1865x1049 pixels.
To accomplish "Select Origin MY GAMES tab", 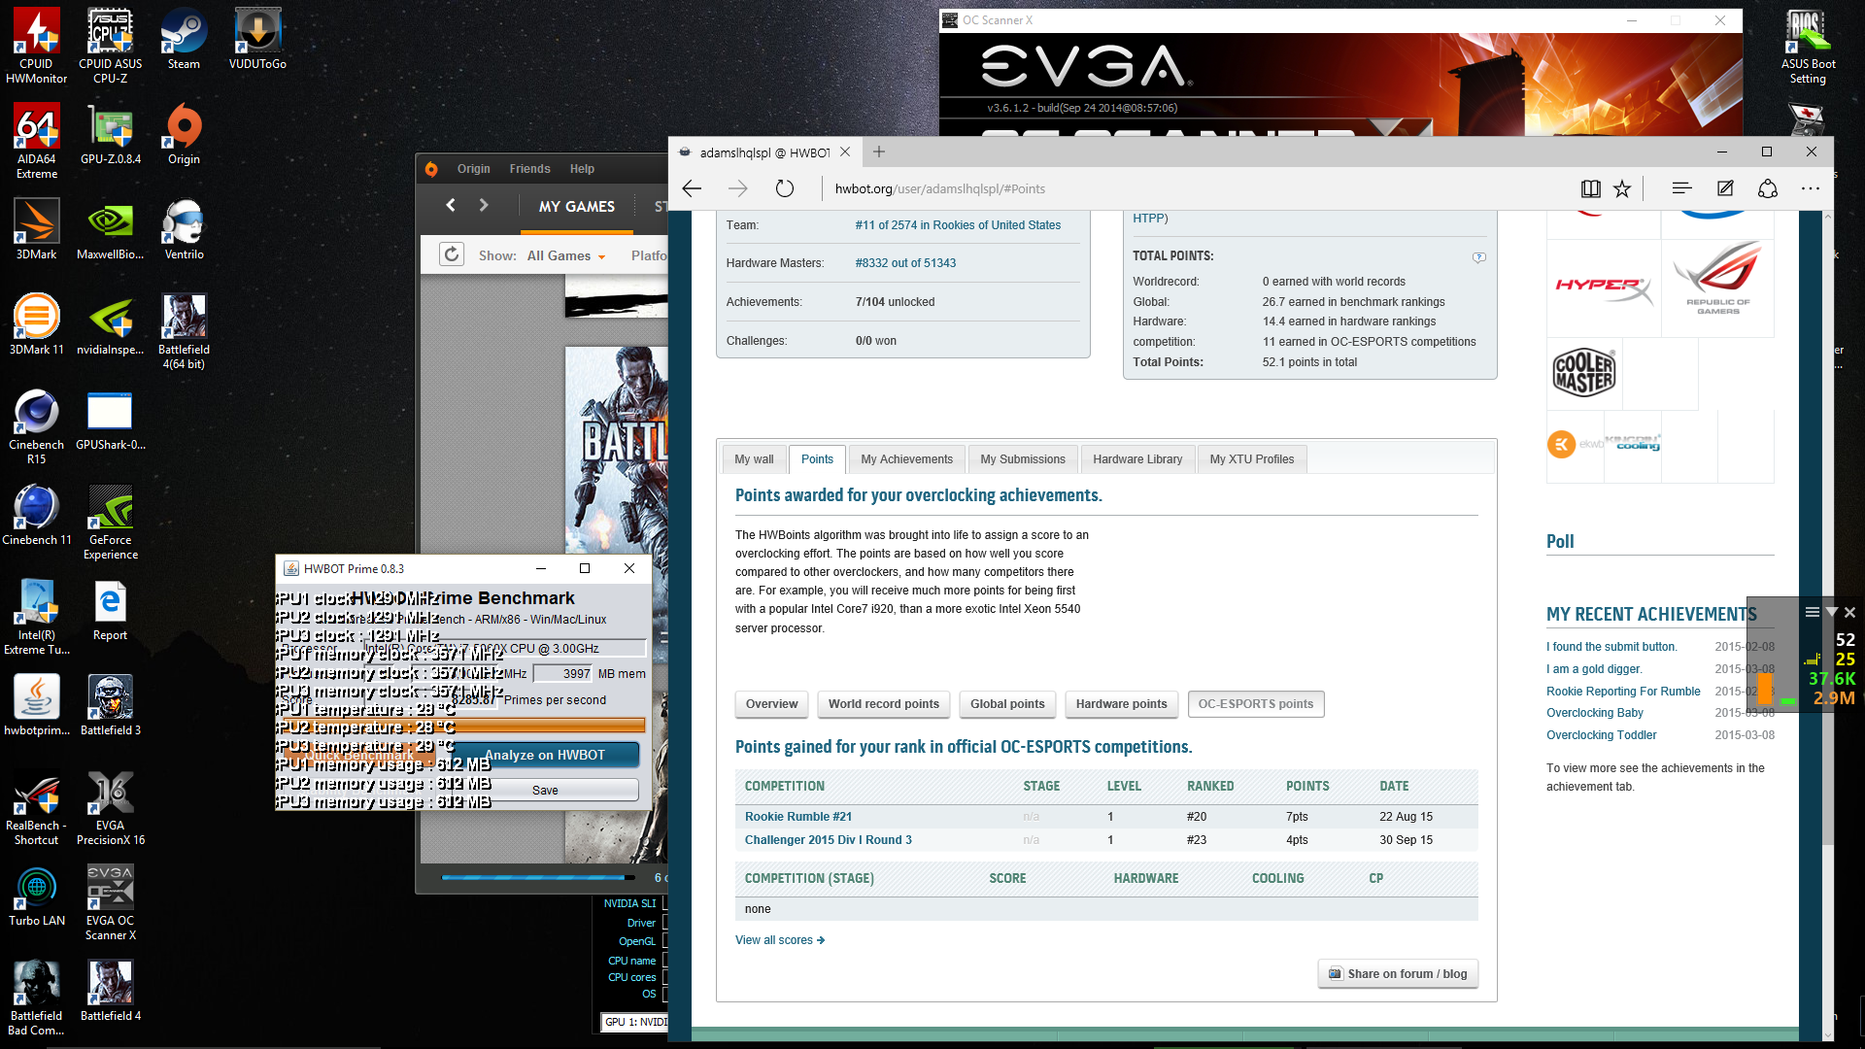I will pos(577,206).
